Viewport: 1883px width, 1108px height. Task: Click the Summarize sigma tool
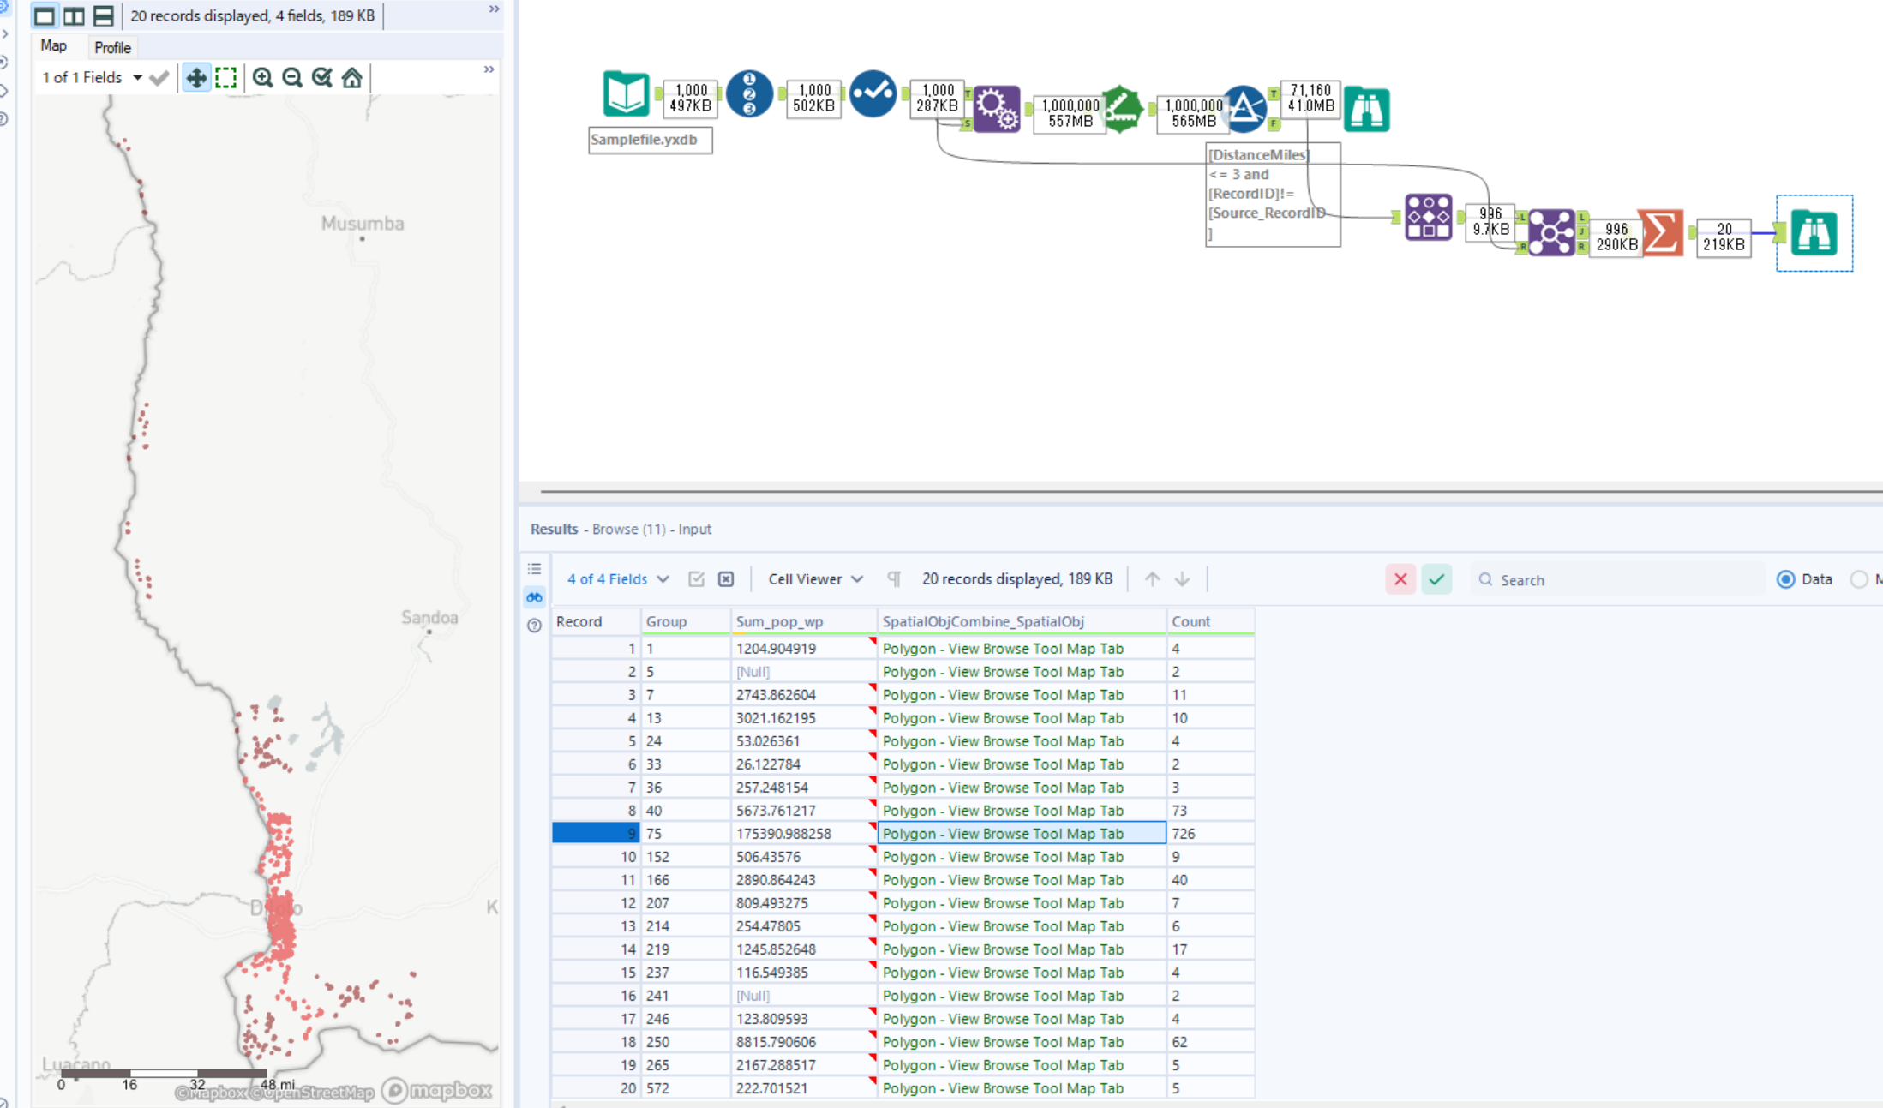(x=1661, y=232)
